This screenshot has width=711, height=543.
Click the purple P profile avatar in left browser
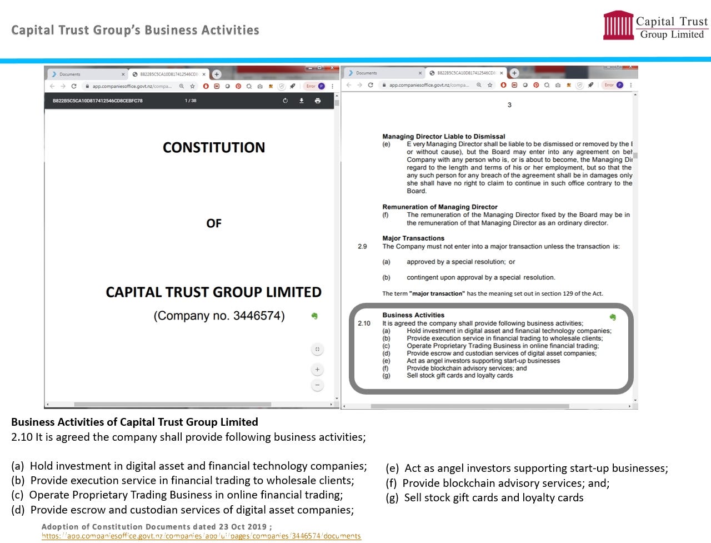[x=322, y=86]
